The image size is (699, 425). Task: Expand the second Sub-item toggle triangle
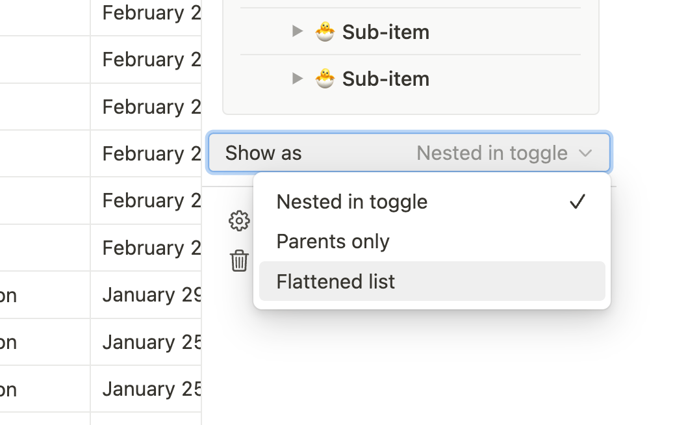point(298,79)
